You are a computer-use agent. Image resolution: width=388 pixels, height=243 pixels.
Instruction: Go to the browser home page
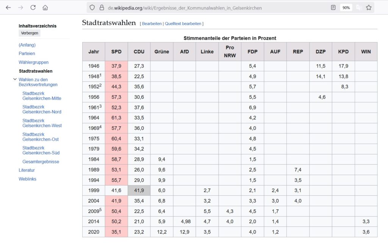[45, 8]
